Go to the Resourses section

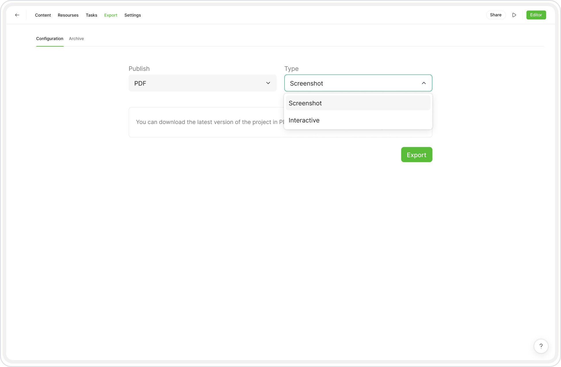pos(68,15)
